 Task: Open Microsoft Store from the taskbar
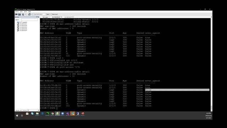coord(27,114)
